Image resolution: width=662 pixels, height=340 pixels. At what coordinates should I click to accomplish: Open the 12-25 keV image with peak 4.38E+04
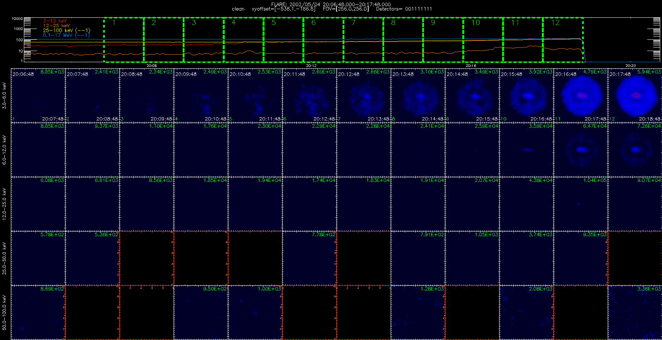coord(527,204)
